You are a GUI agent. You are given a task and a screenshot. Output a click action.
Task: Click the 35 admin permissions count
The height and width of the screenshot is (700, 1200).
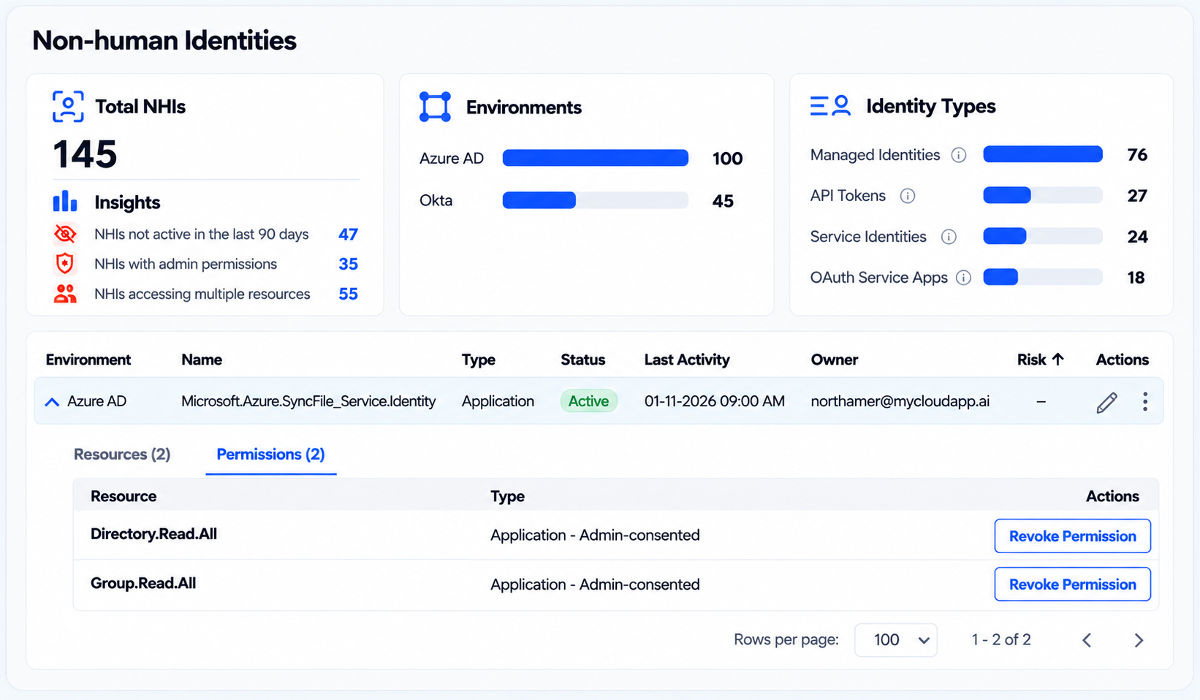(348, 264)
